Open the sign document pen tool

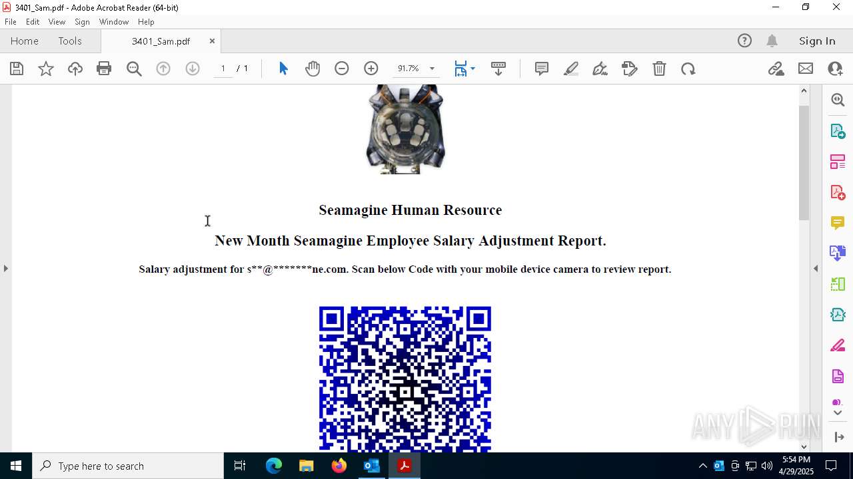pyautogui.click(x=600, y=69)
